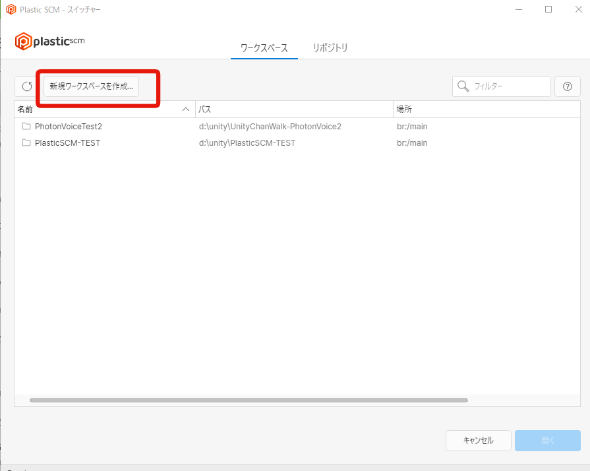This screenshot has width=590, height=471.
Task: Switch to the ワークスペース tab
Action: click(x=264, y=47)
